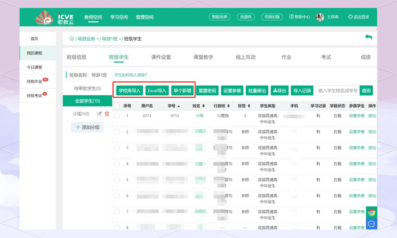Switch to the 考试 tab
The image size is (397, 238).
pos(326,57)
